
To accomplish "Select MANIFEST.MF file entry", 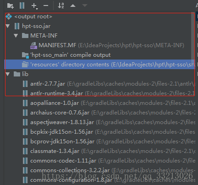I will point(57,45).
